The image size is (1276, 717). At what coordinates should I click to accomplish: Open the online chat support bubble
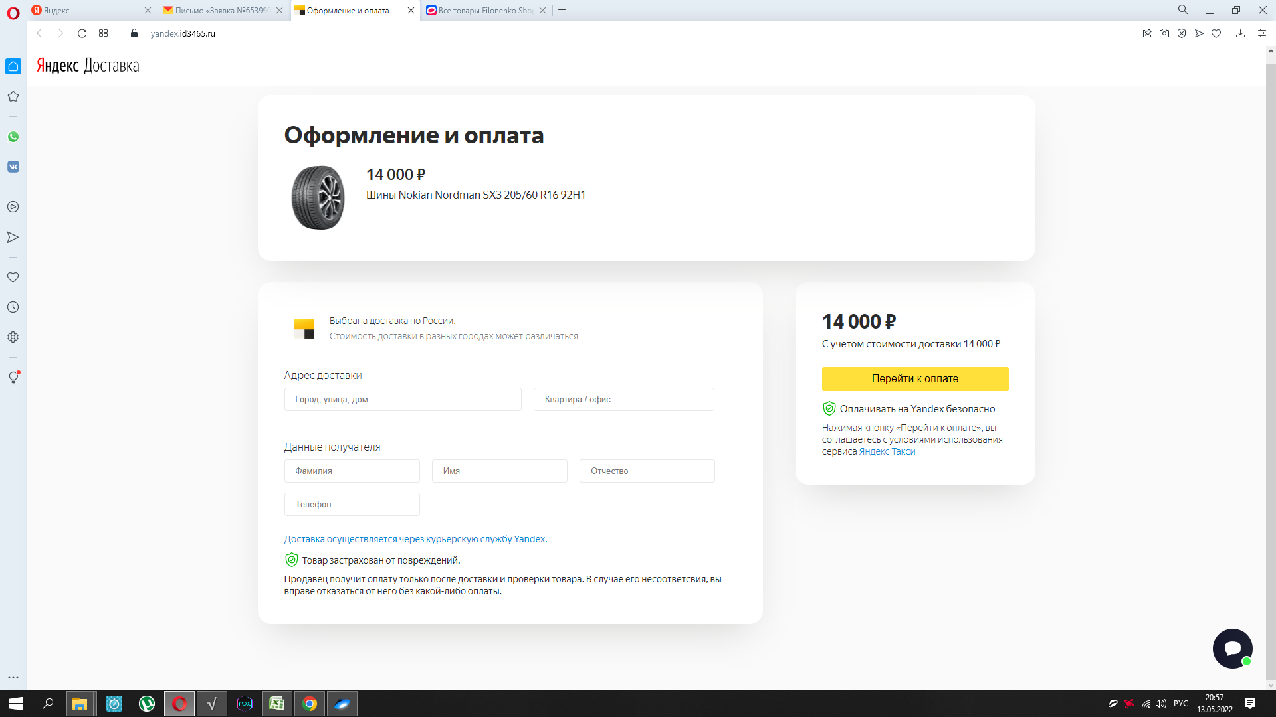point(1233,649)
